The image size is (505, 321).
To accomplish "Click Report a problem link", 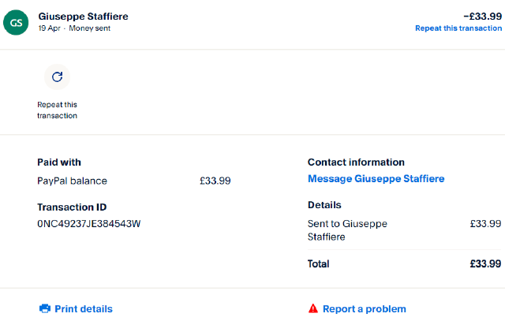I will 364,308.
